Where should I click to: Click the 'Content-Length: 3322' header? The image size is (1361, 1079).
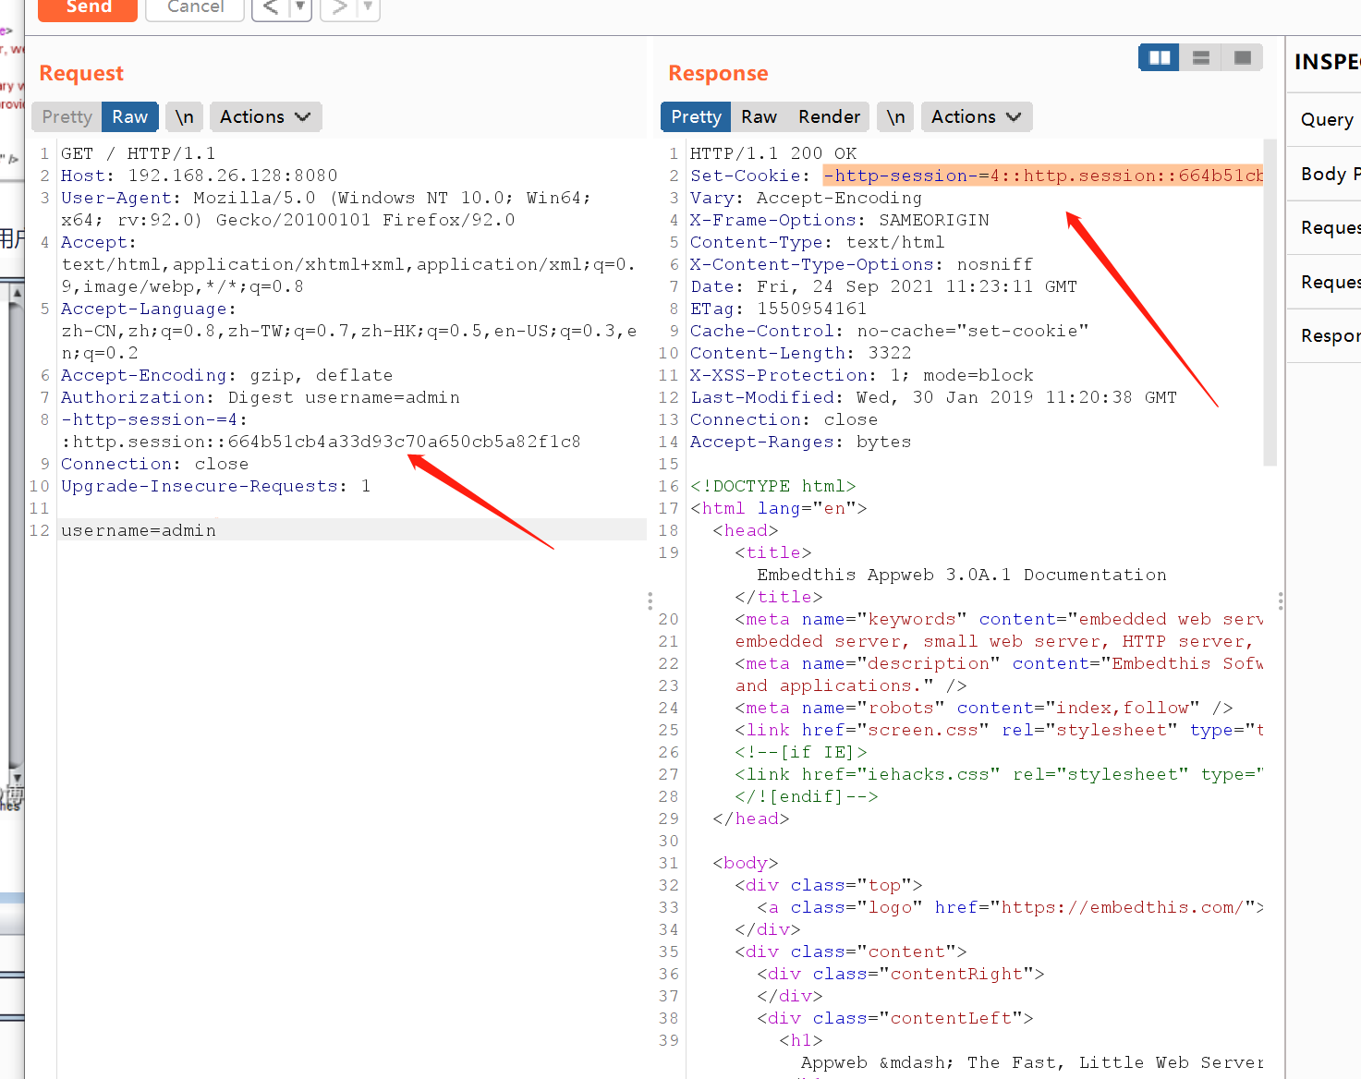click(801, 353)
